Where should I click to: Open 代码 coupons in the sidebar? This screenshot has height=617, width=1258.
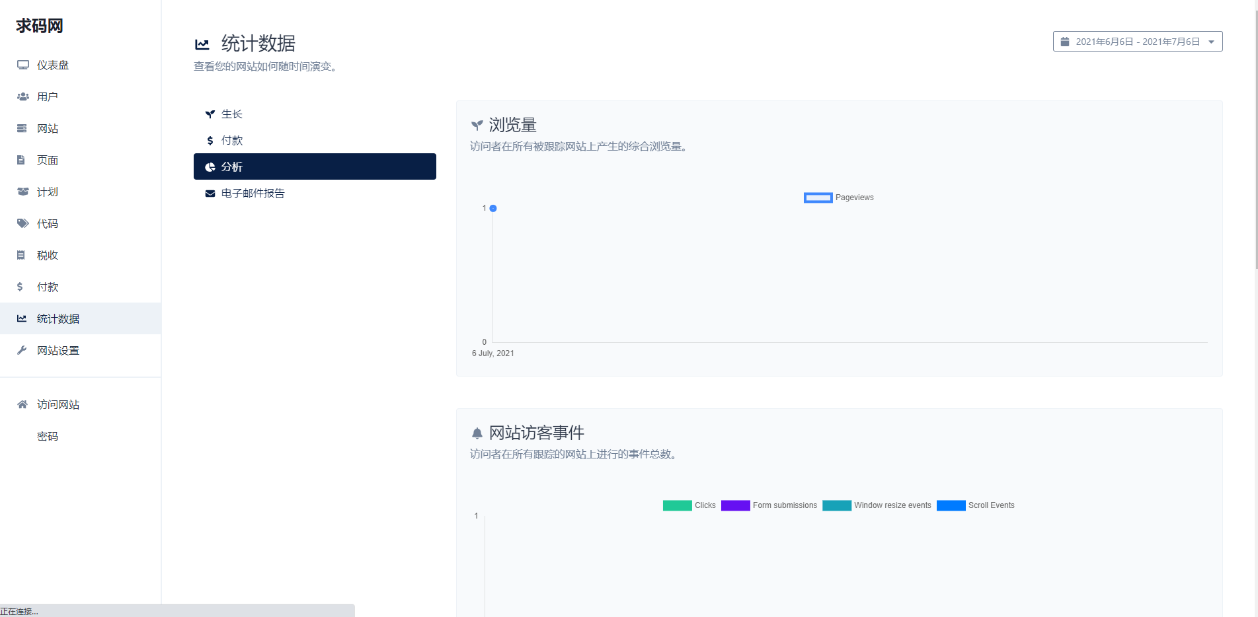coord(81,223)
